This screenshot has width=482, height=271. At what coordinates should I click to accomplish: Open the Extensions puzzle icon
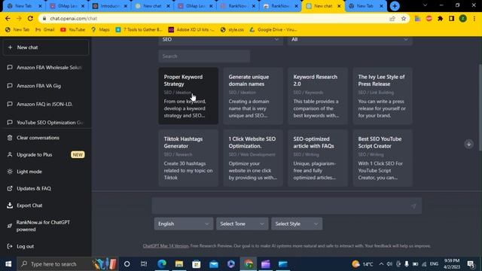(440, 19)
